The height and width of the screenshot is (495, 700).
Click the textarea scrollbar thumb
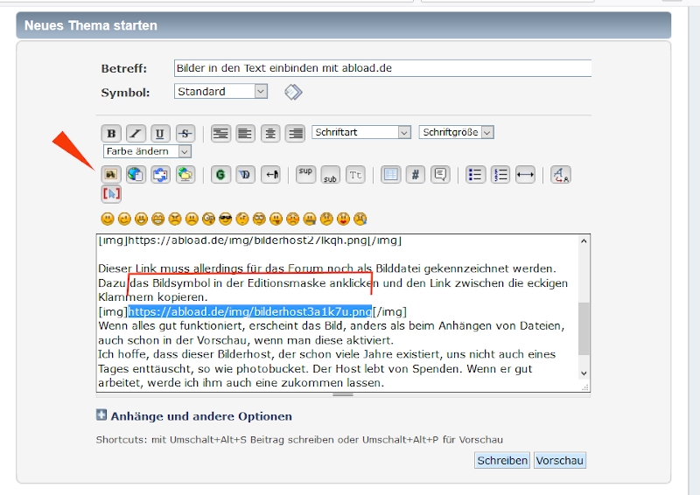[584, 329]
